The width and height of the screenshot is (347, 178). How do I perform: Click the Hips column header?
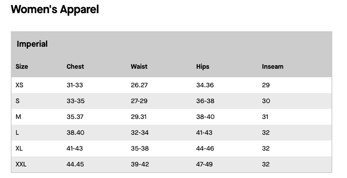pyautogui.click(x=202, y=66)
